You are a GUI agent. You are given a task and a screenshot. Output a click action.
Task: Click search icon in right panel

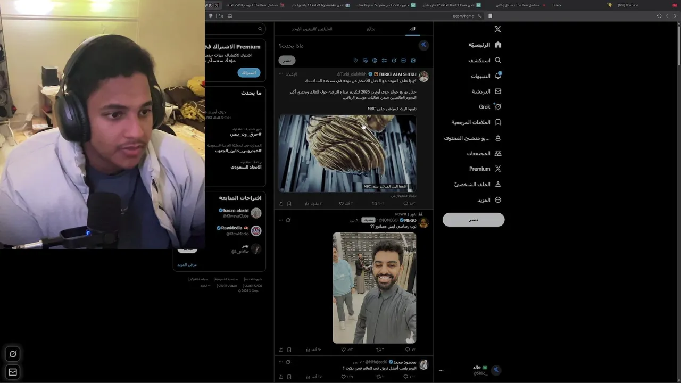click(x=260, y=29)
